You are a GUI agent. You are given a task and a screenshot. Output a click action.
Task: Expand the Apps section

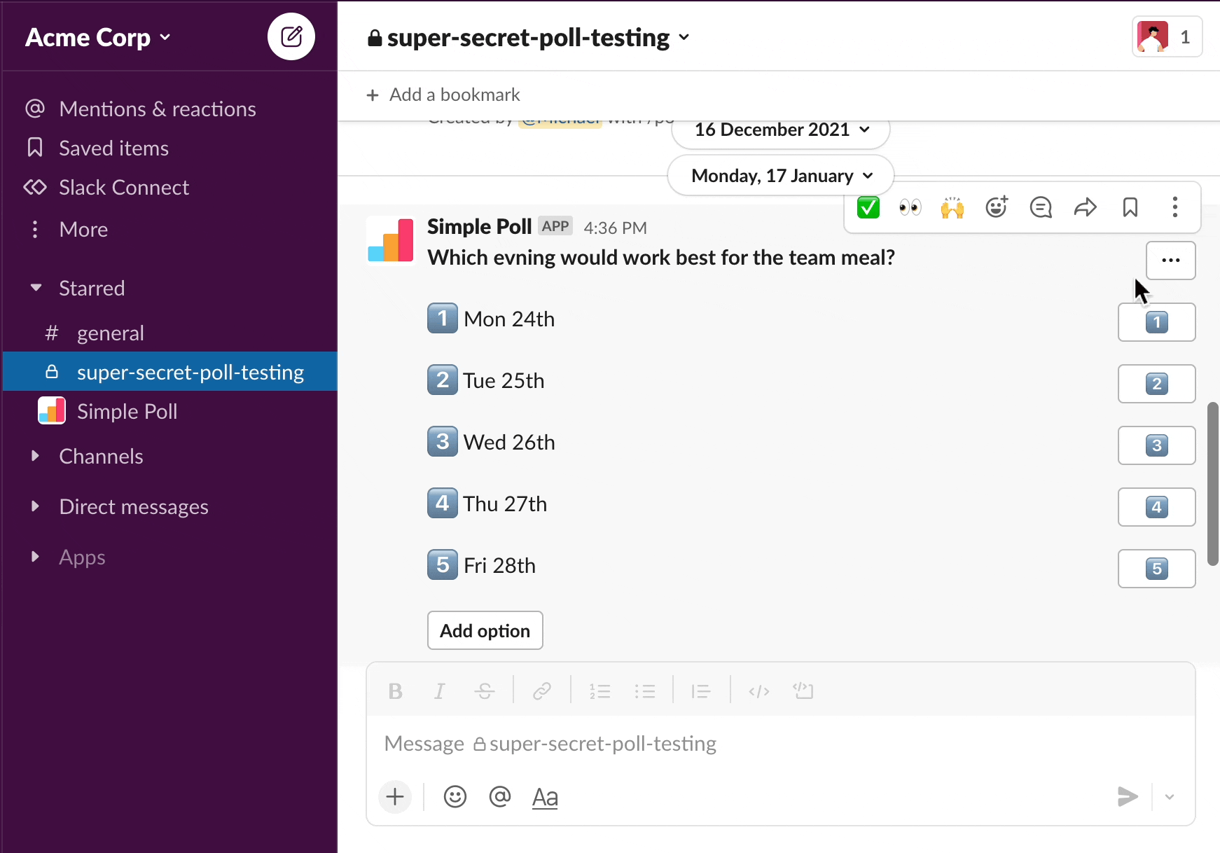35,557
